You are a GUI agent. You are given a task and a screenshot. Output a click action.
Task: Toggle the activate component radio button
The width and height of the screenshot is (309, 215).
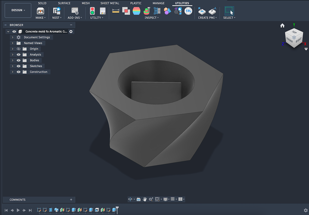[71, 31]
